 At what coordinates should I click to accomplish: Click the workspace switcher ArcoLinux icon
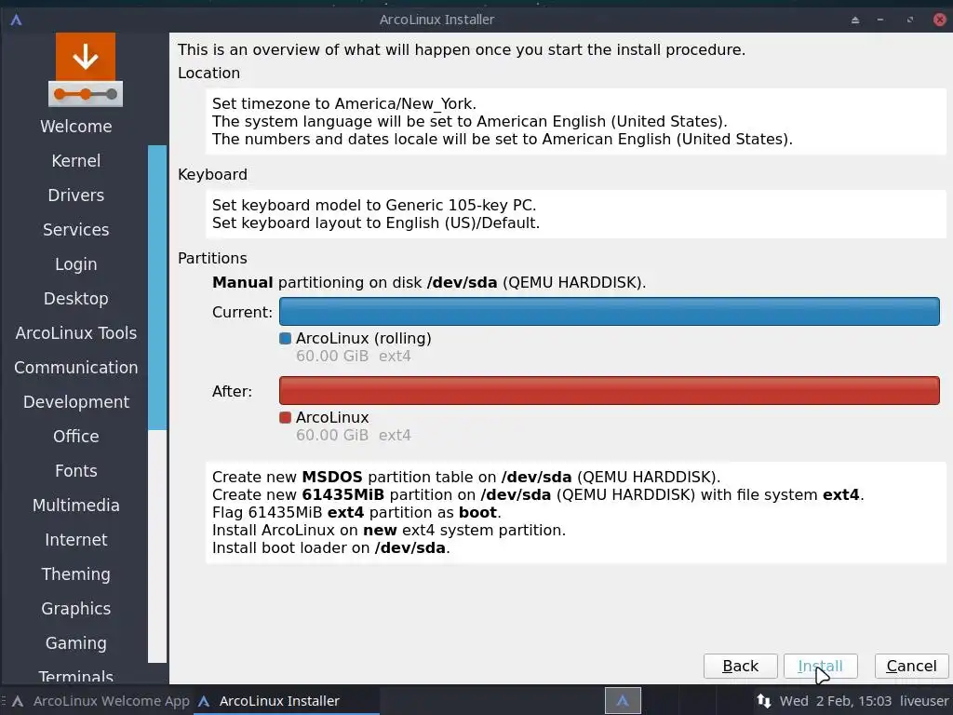[x=623, y=701]
